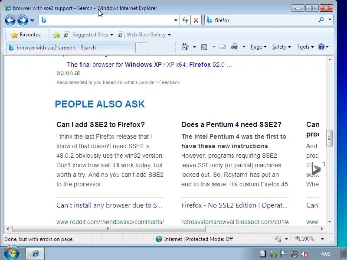
Task: Click the retrosystemsrevival.blogspot.com URL
Action: click(235, 222)
